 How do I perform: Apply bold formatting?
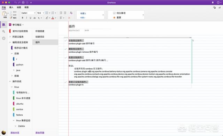click(x=22, y=18)
